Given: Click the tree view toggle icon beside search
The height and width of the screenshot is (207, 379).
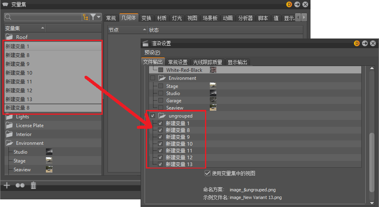Looking at the screenshot, I should [x=85, y=17].
